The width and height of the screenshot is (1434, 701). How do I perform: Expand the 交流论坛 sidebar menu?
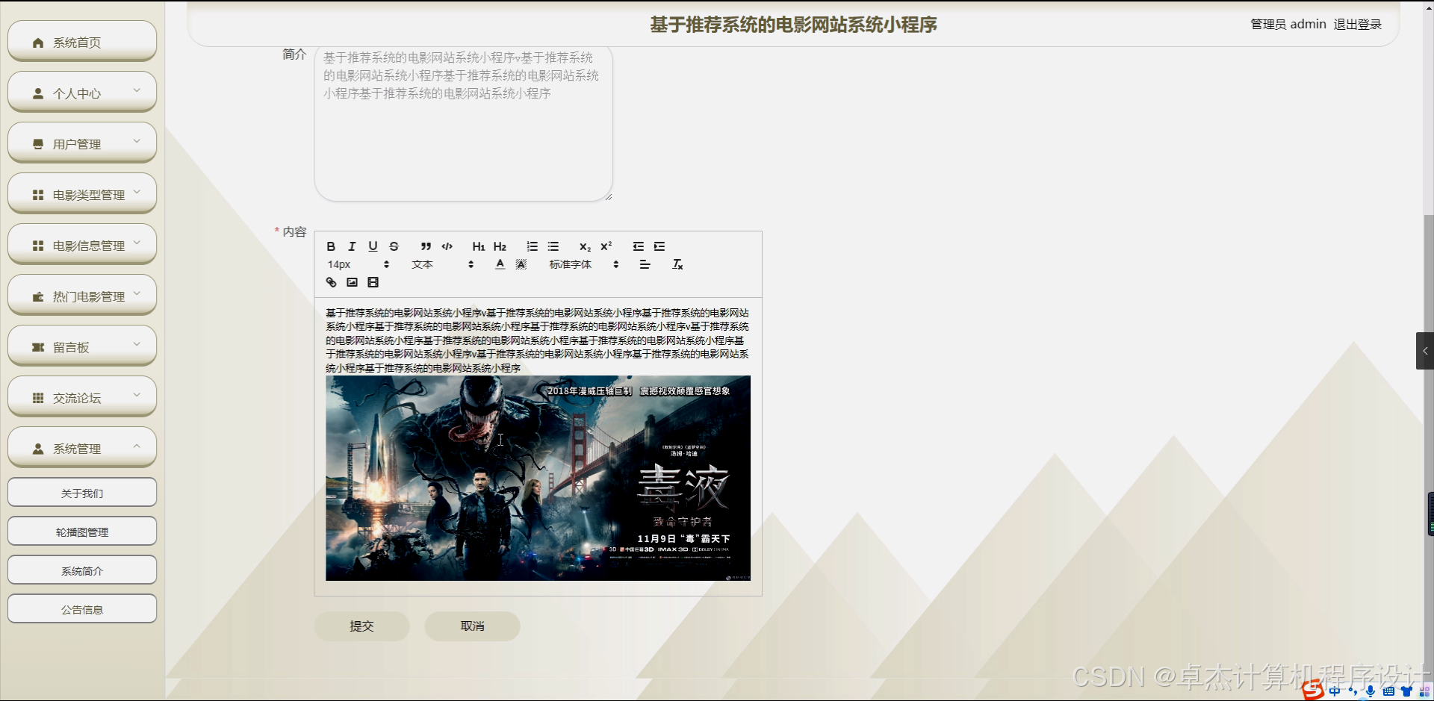click(x=82, y=397)
